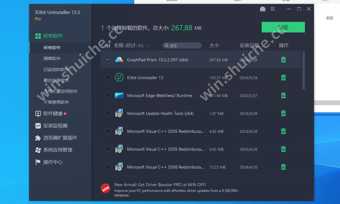The image size is (340, 204).
Task: Select the All Programs section with grid icon
Action: click(x=49, y=36)
